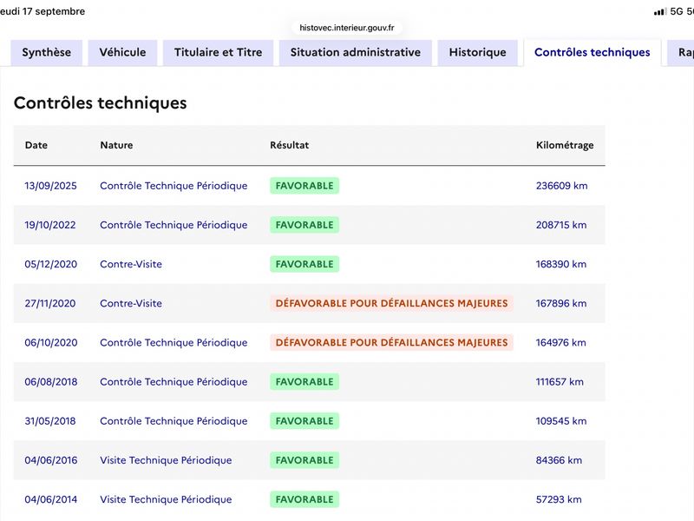Image resolution: width=694 pixels, height=521 pixels.
Task: Click the FAVORABLE badge for 19/10/2022
Action: pyautogui.click(x=304, y=225)
